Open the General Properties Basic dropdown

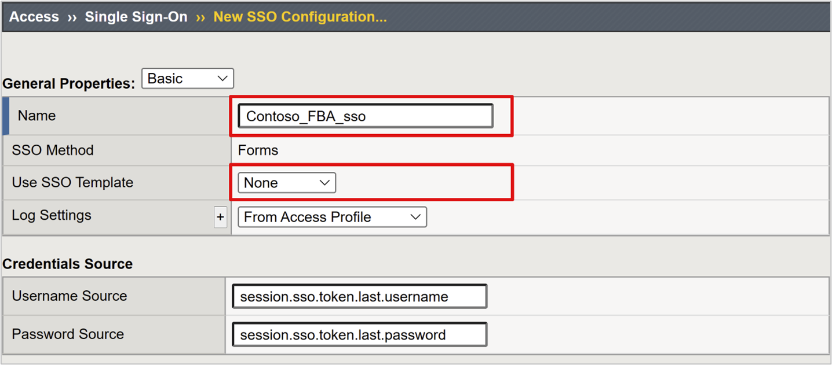pos(187,78)
